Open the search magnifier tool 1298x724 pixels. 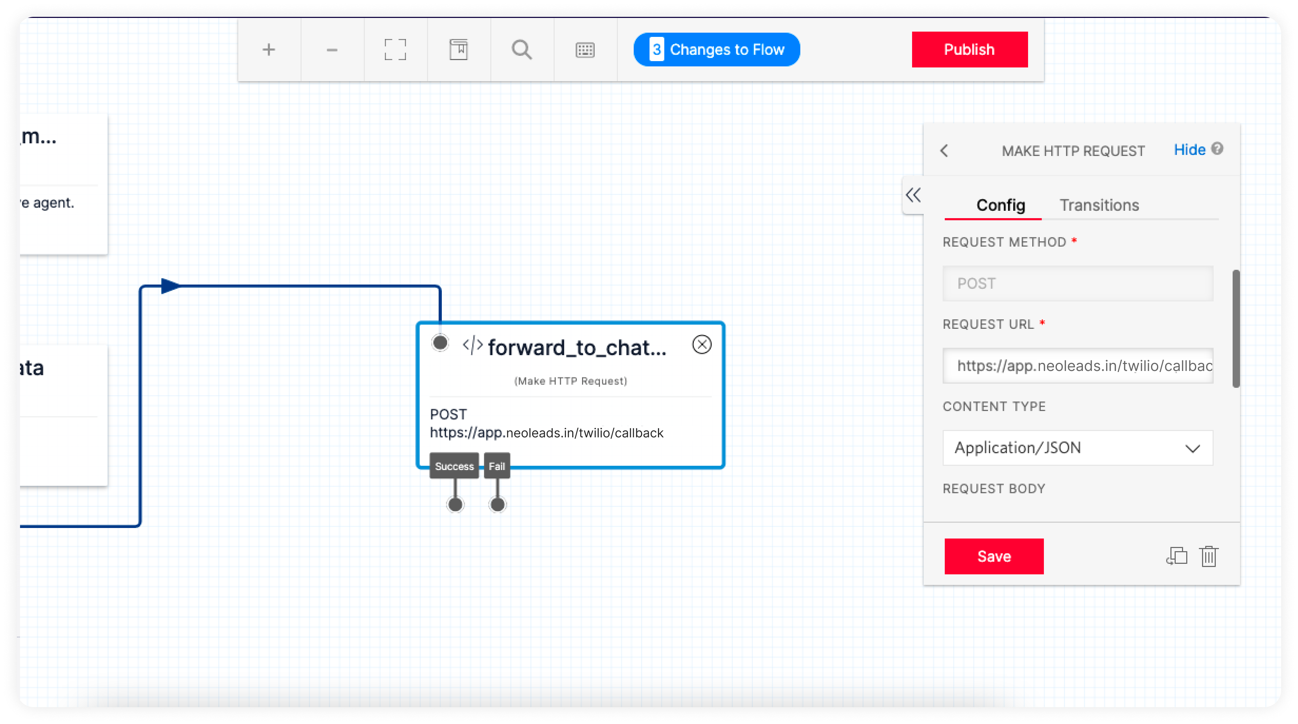[521, 49]
